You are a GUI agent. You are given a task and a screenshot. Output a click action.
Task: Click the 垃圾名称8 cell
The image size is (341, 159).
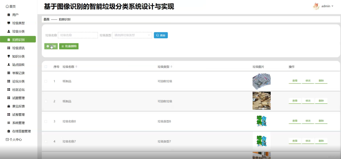(x=69, y=121)
